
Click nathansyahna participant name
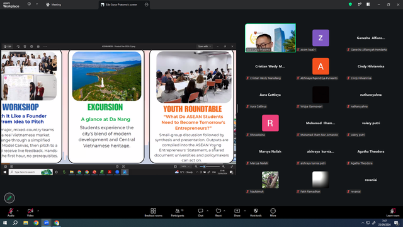[371, 95]
